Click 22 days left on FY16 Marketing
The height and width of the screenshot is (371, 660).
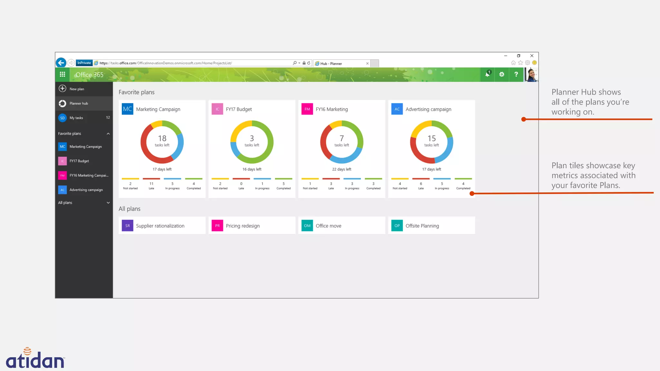point(342,169)
